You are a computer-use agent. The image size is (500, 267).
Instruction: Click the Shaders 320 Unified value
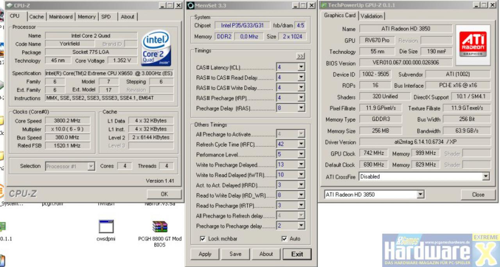[x=385, y=96]
